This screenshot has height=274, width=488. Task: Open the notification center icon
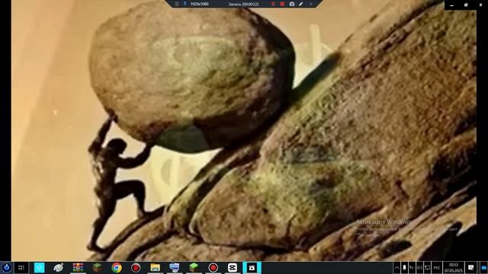coord(471,267)
